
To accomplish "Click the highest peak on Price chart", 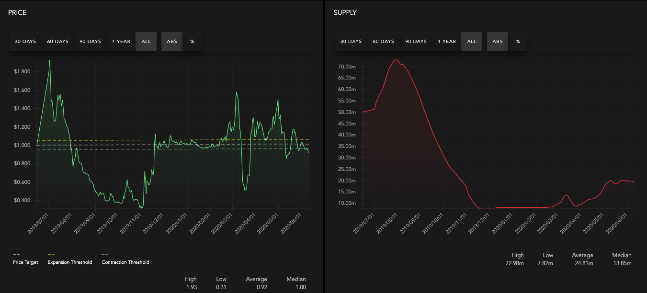I will [x=50, y=60].
